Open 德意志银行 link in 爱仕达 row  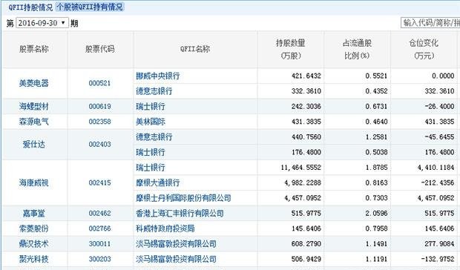click(154, 137)
